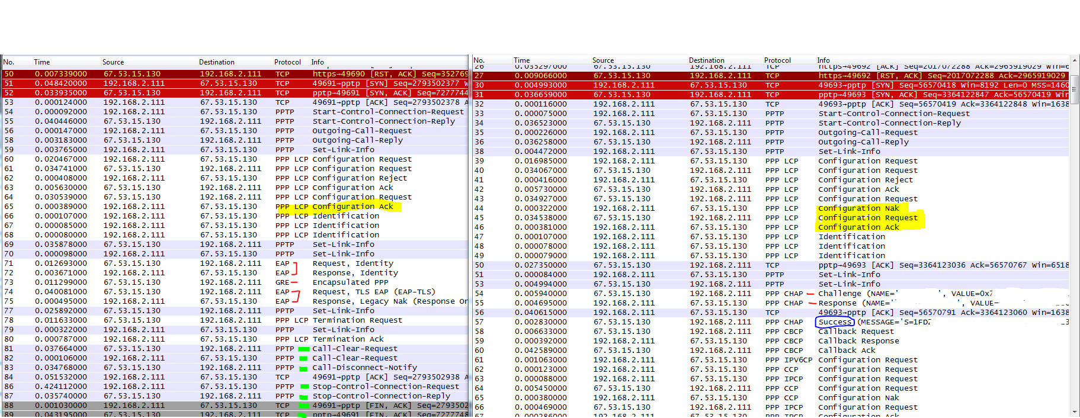Select packet 78 PPP LCP Termination Request row
This screenshot has width=1080, height=418.
235,320
